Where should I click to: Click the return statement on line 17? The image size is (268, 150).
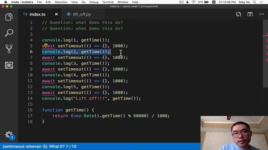(x=111, y=116)
